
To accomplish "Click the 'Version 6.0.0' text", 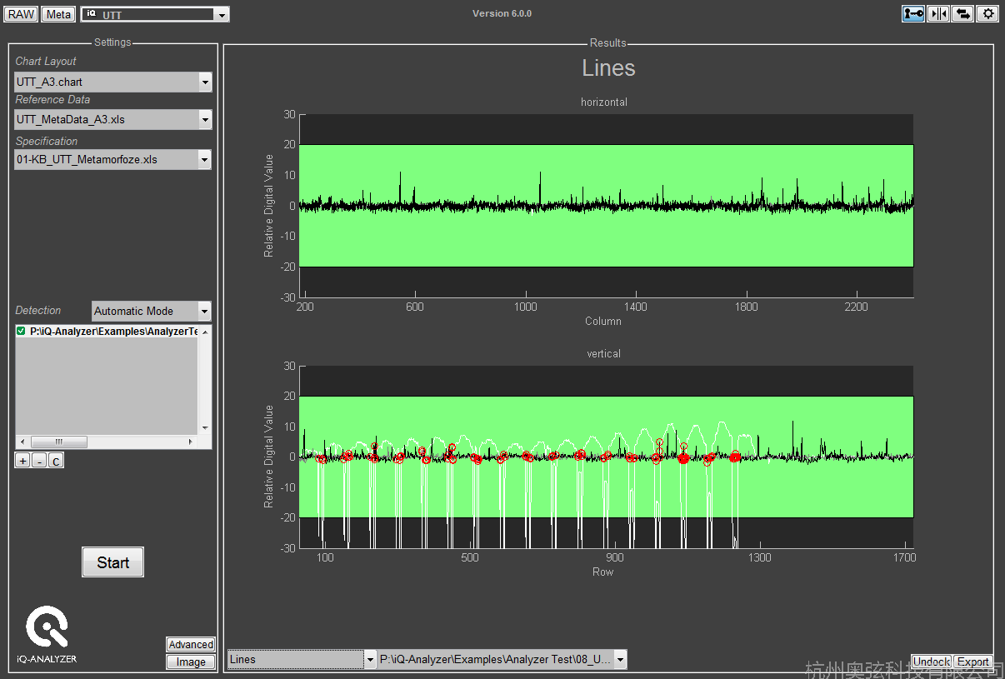I will click(x=502, y=13).
